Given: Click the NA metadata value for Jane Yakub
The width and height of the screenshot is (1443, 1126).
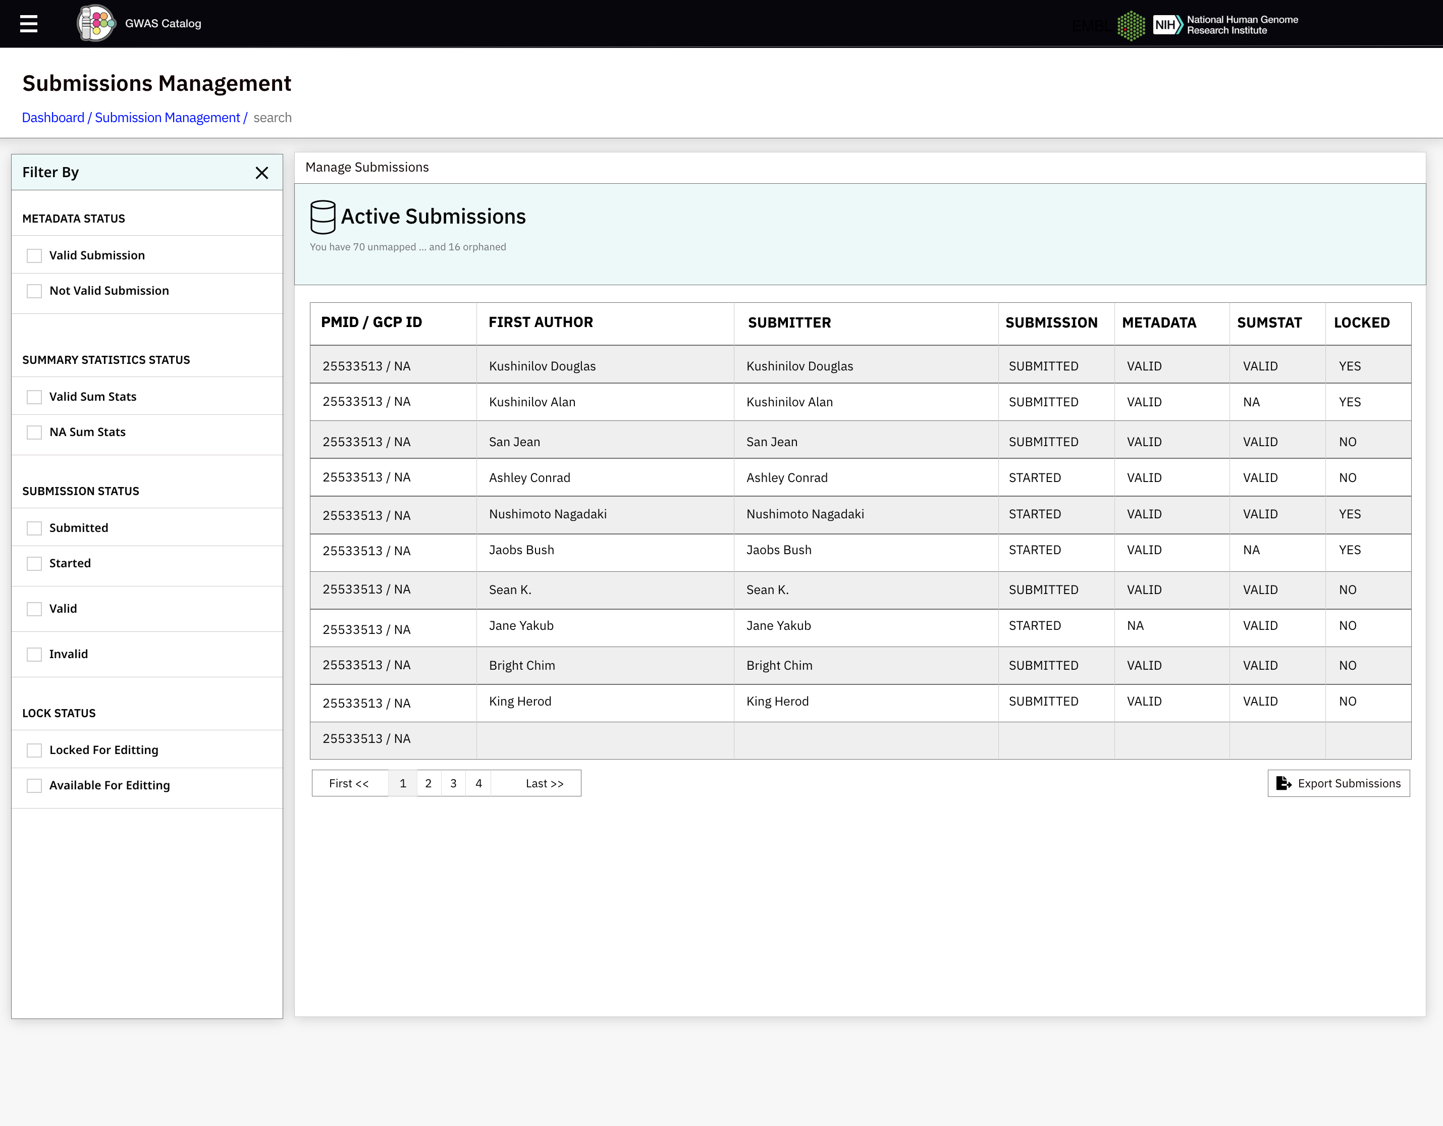Looking at the screenshot, I should click(x=1135, y=626).
